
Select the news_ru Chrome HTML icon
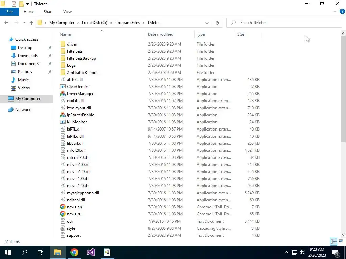tap(63, 214)
